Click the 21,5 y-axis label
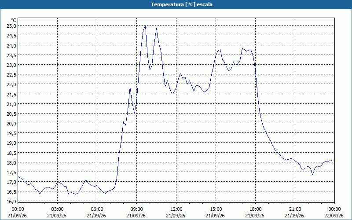 pyautogui.click(x=11, y=94)
